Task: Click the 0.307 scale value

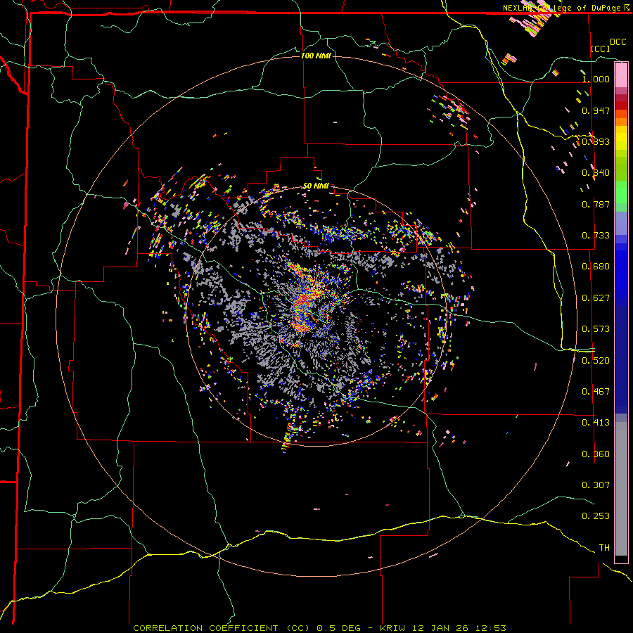Action: [x=596, y=485]
